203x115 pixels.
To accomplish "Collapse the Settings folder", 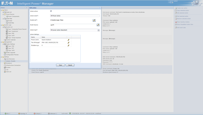I will tap(1, 57).
